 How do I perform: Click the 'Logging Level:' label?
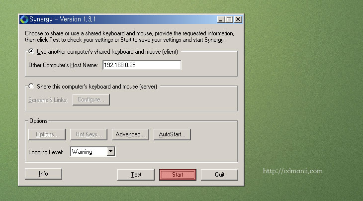(x=46, y=152)
